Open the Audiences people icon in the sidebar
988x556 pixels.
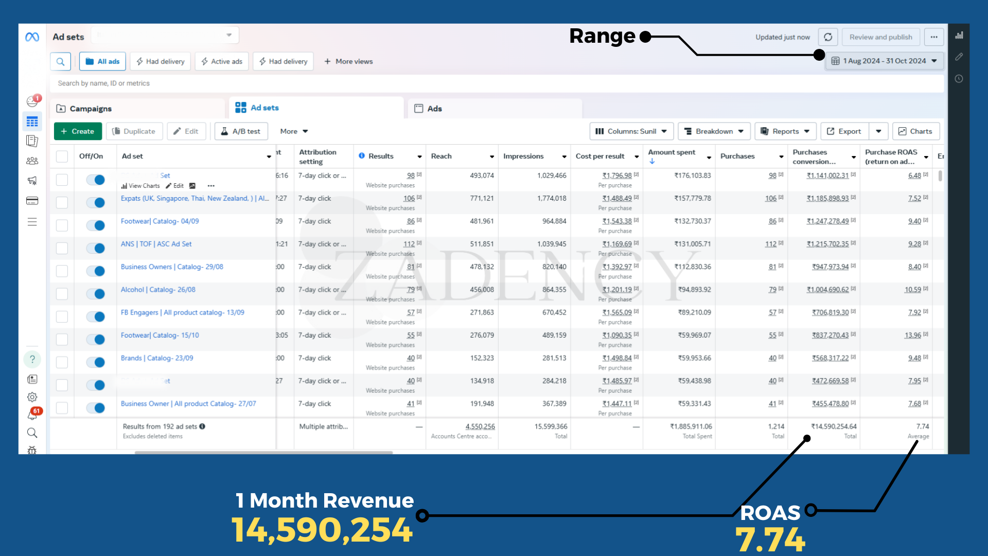pyautogui.click(x=32, y=161)
